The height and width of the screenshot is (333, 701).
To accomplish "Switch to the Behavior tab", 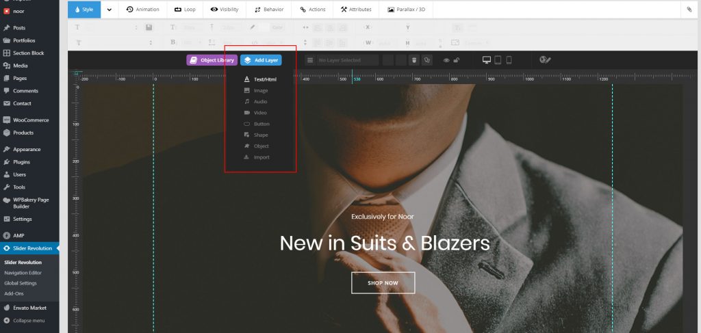I will click(268, 10).
